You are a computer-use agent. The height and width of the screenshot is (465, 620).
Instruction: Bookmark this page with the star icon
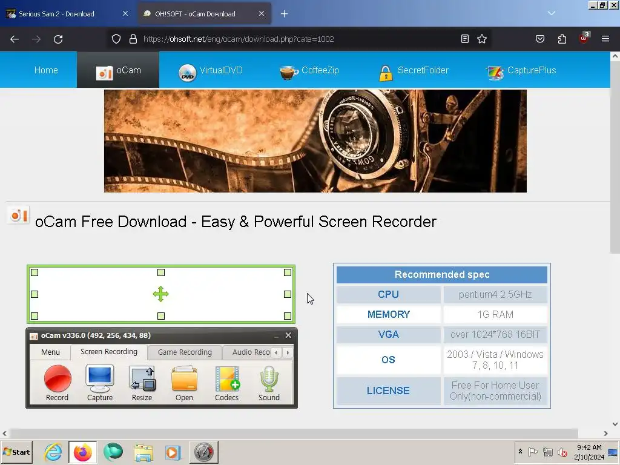482,39
